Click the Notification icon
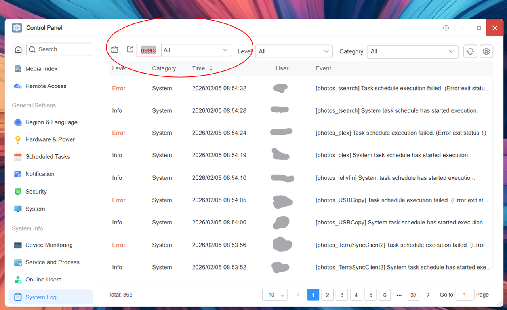The width and height of the screenshot is (507, 310). tap(18, 174)
